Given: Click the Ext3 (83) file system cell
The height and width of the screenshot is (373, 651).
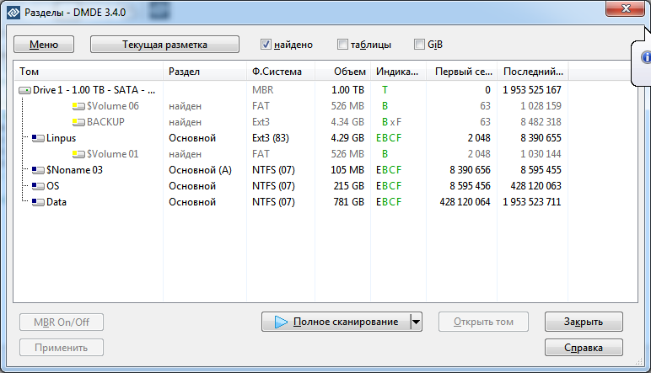Looking at the screenshot, I should 271,138.
